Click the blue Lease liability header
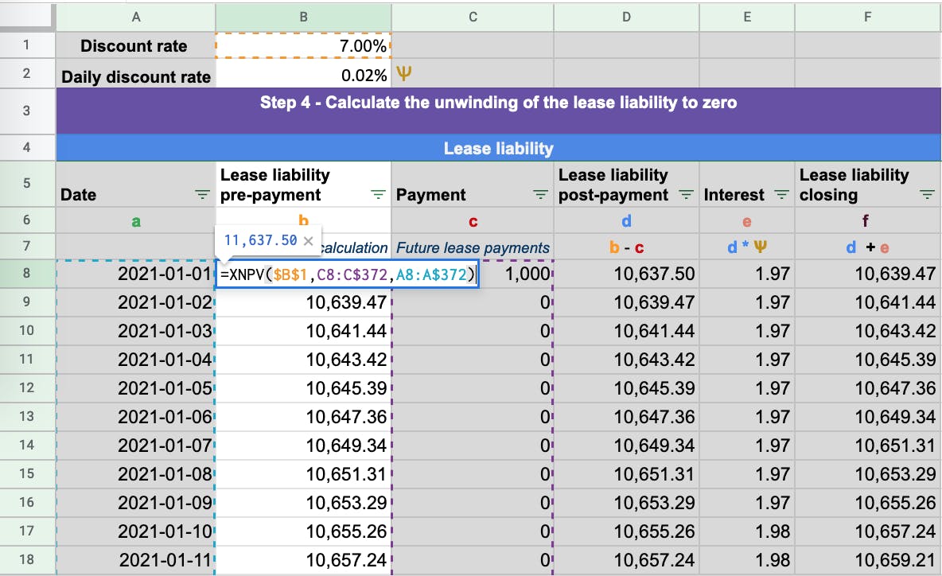This screenshot has width=942, height=576. 498,148
